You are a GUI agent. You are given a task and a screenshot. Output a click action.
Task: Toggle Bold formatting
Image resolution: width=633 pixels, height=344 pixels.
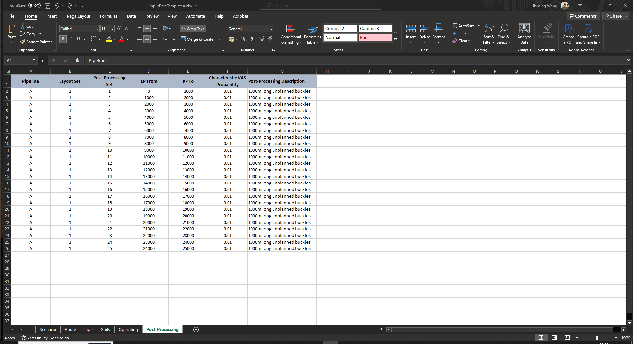tap(63, 39)
